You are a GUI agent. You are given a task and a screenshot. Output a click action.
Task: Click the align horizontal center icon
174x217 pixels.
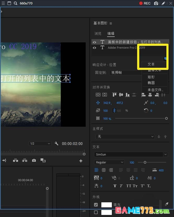coord(150,95)
